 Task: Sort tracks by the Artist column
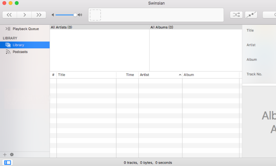coord(160,75)
